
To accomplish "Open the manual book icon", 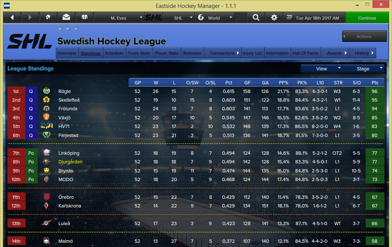I will (85, 17).
